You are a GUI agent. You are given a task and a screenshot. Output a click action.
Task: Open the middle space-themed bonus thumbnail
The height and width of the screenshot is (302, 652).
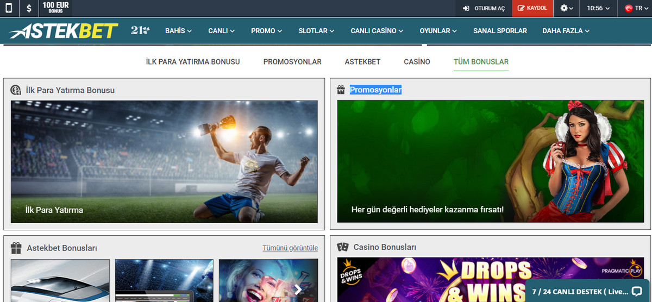click(x=165, y=280)
